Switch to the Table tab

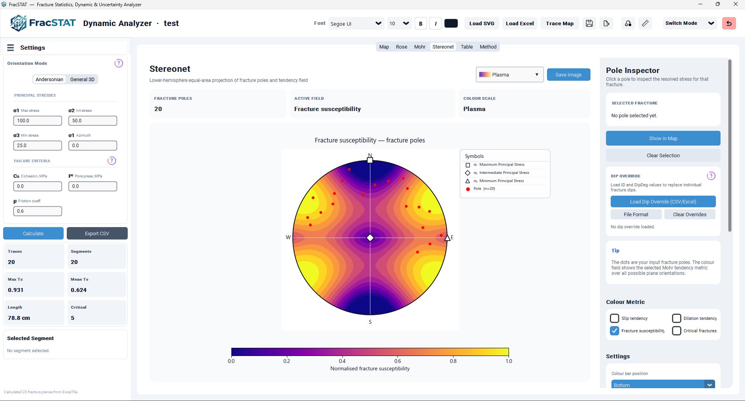click(467, 47)
